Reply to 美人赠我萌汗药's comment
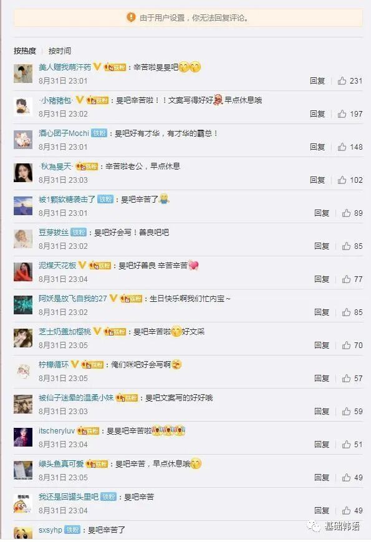The height and width of the screenshot is (542, 371). [317, 81]
